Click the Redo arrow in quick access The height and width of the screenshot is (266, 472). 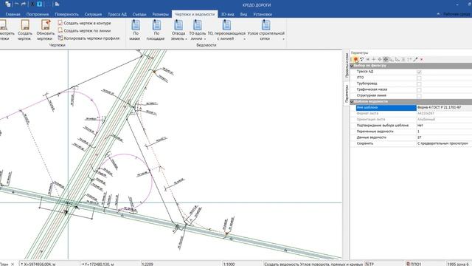coord(24,4)
